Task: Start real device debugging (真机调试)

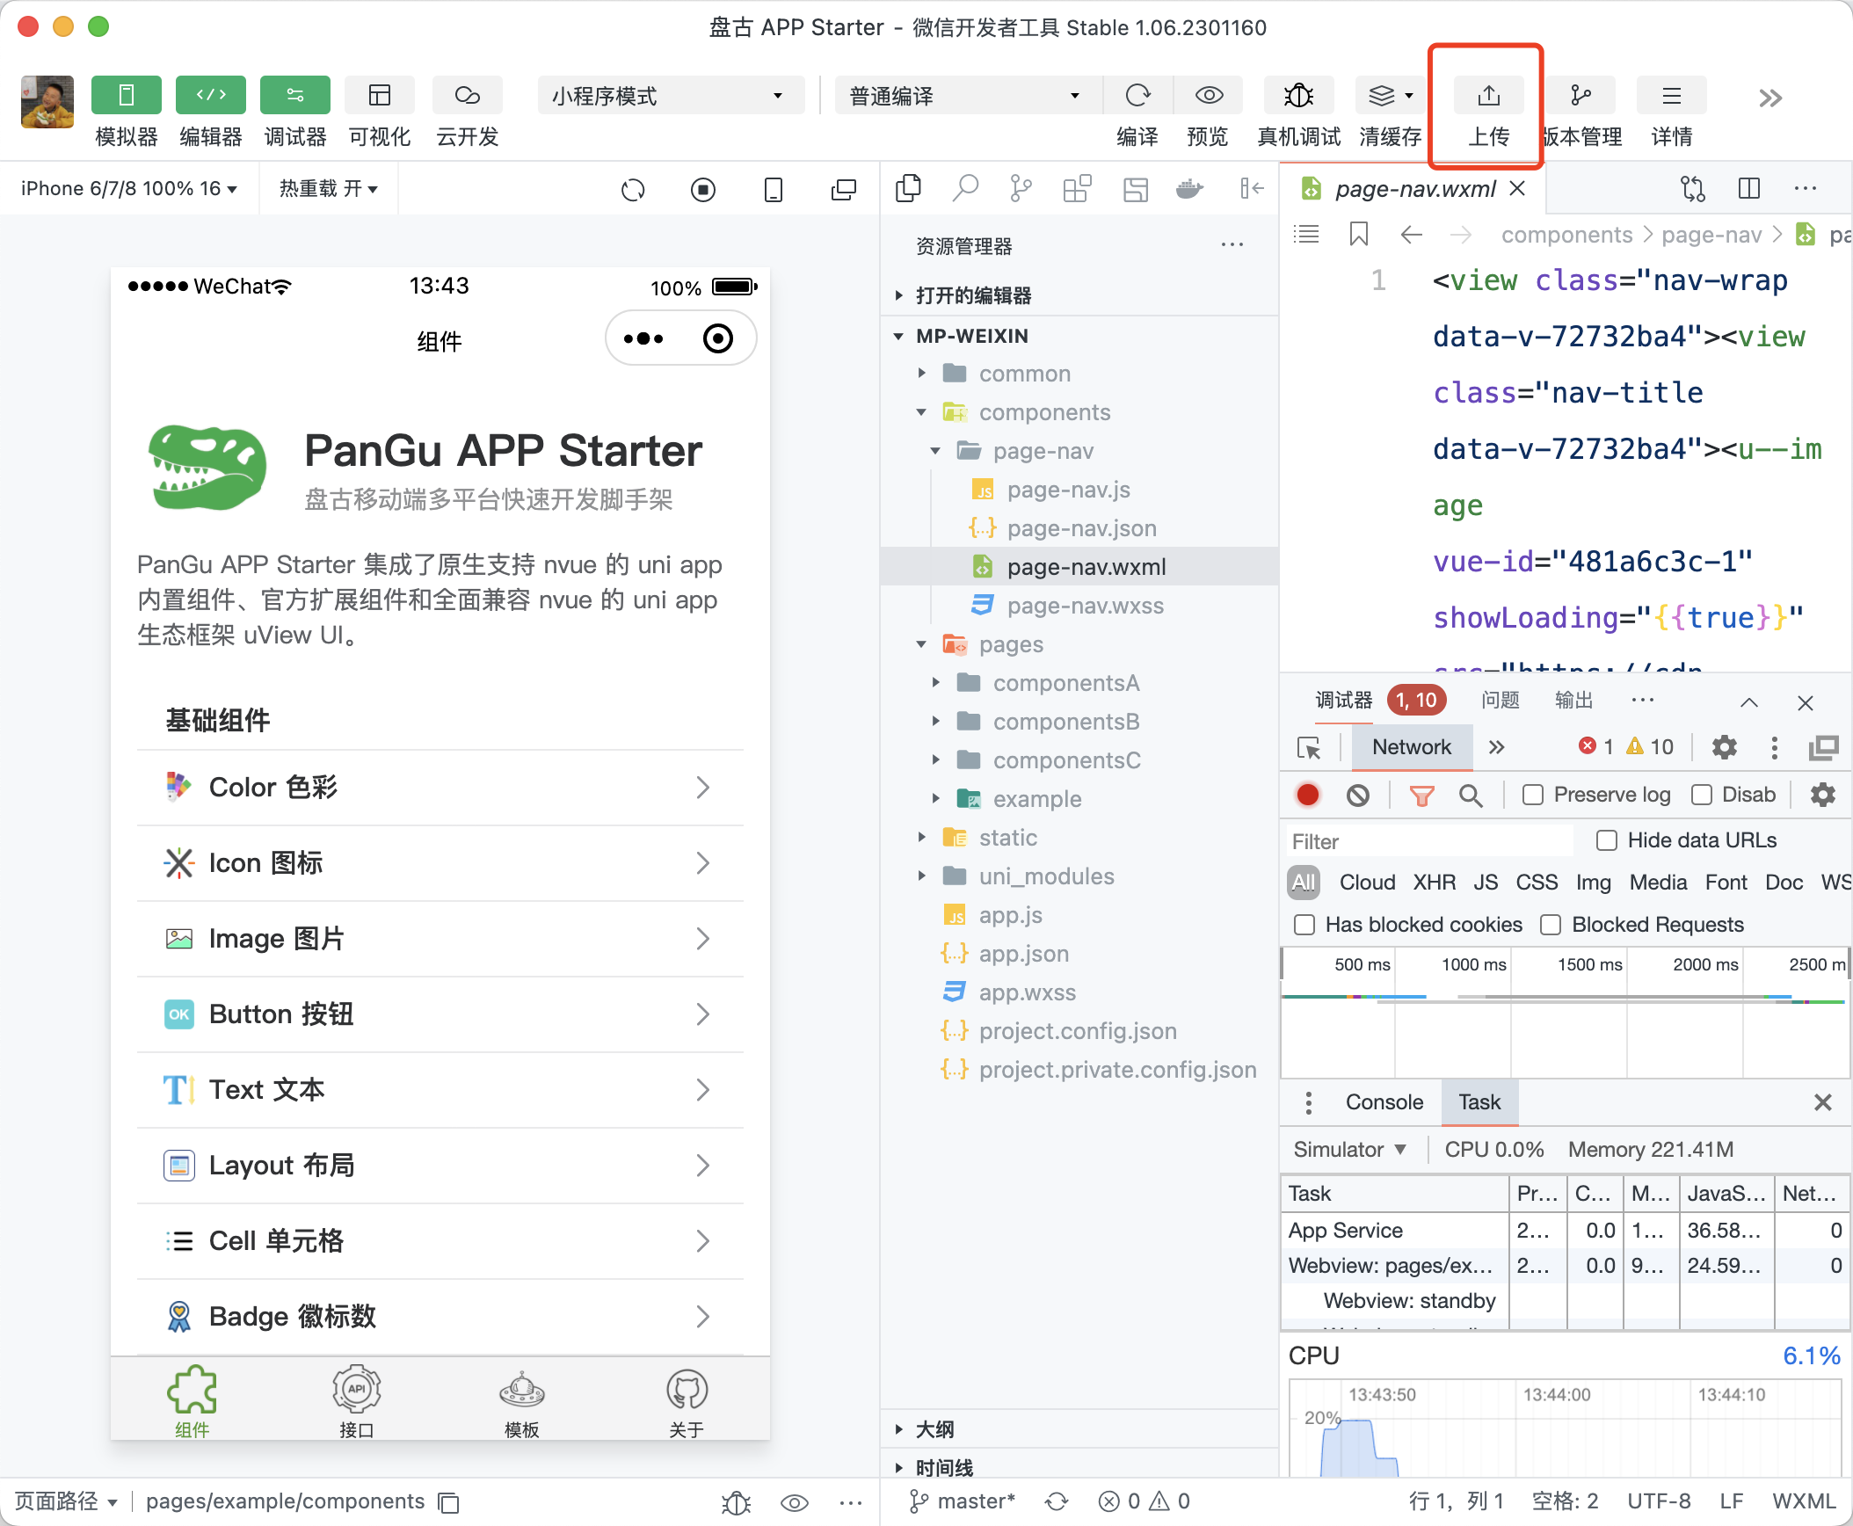Action: point(1298,95)
